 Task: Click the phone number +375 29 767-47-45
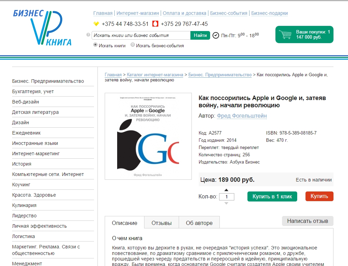(184, 24)
